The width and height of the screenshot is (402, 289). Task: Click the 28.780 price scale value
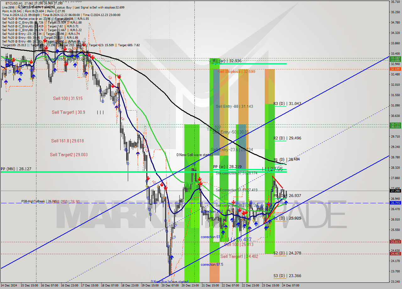pyautogui.click(x=395, y=157)
